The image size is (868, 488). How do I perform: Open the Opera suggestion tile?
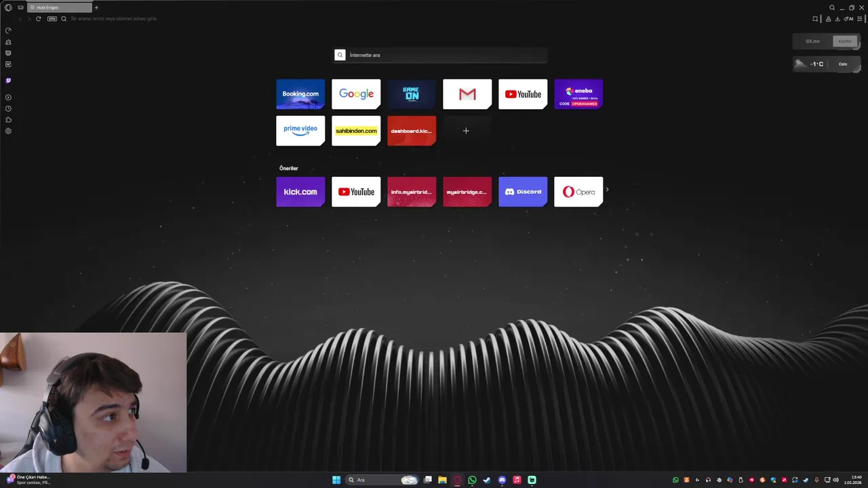point(578,192)
